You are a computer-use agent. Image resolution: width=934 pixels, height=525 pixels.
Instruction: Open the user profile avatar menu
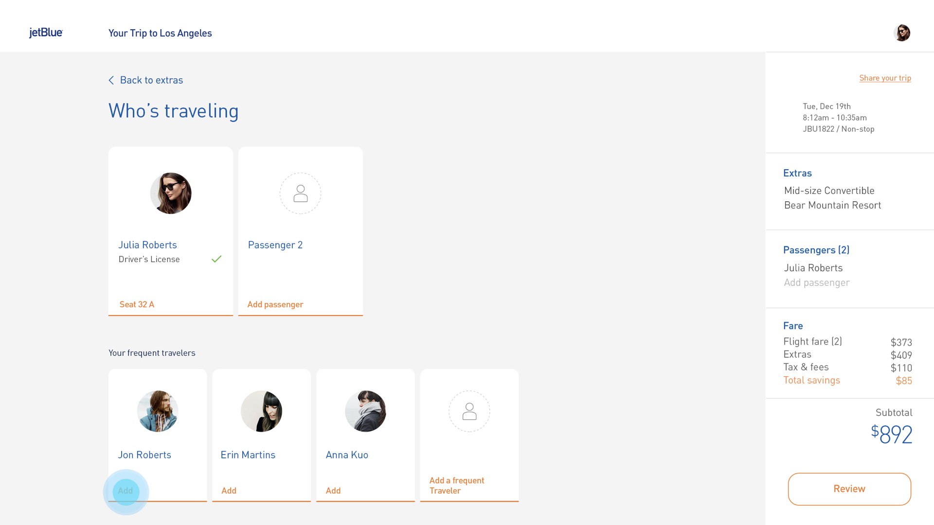[901, 33]
